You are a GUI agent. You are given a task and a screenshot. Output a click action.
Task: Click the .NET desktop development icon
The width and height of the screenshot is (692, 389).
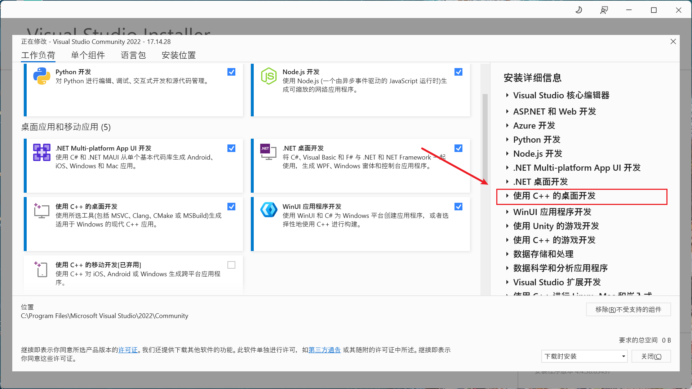click(268, 152)
